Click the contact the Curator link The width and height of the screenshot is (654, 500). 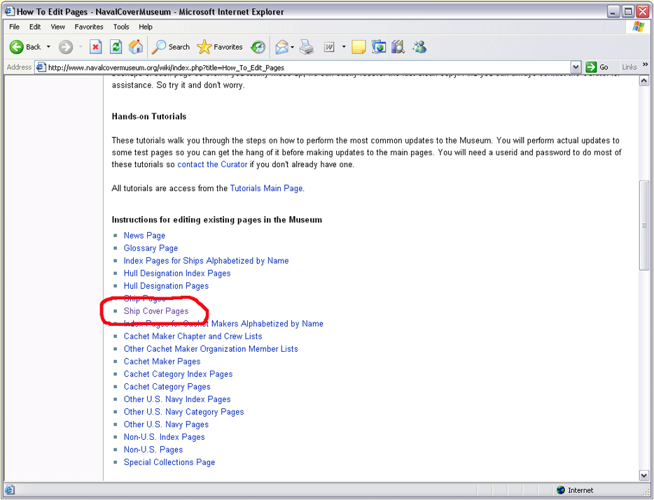pos(212,164)
